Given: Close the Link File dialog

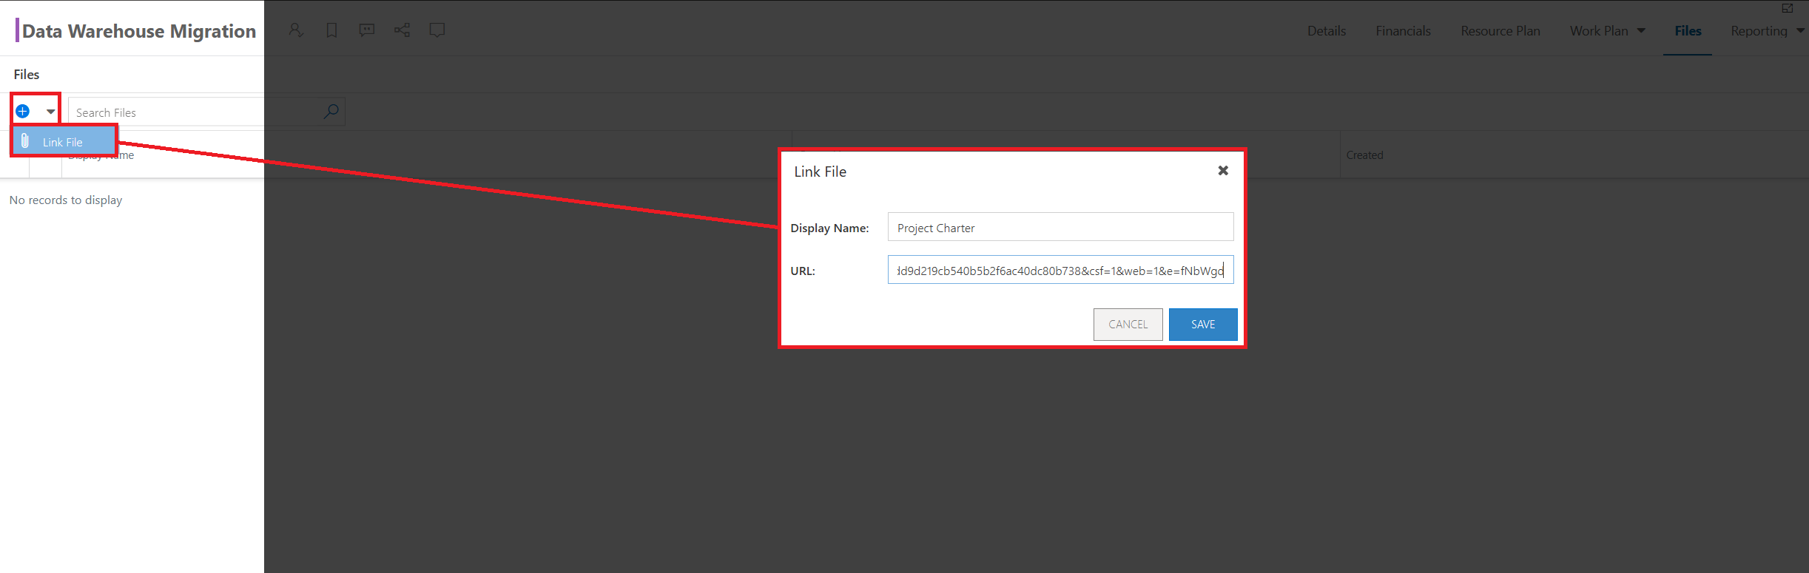Looking at the screenshot, I should [1223, 171].
